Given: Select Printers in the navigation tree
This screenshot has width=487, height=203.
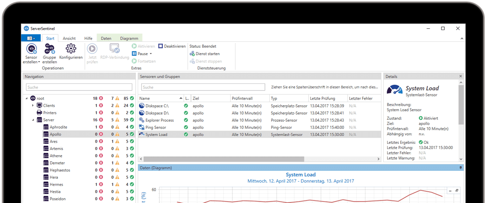Looking at the screenshot, I should (x=50, y=113).
